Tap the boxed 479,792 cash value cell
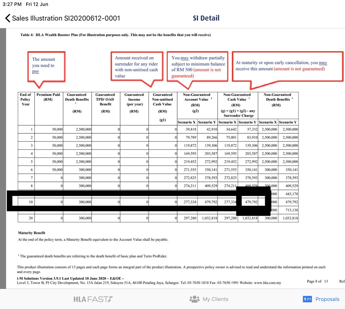Image resolution: width=345 pixels, height=309 pixels. tap(251, 202)
